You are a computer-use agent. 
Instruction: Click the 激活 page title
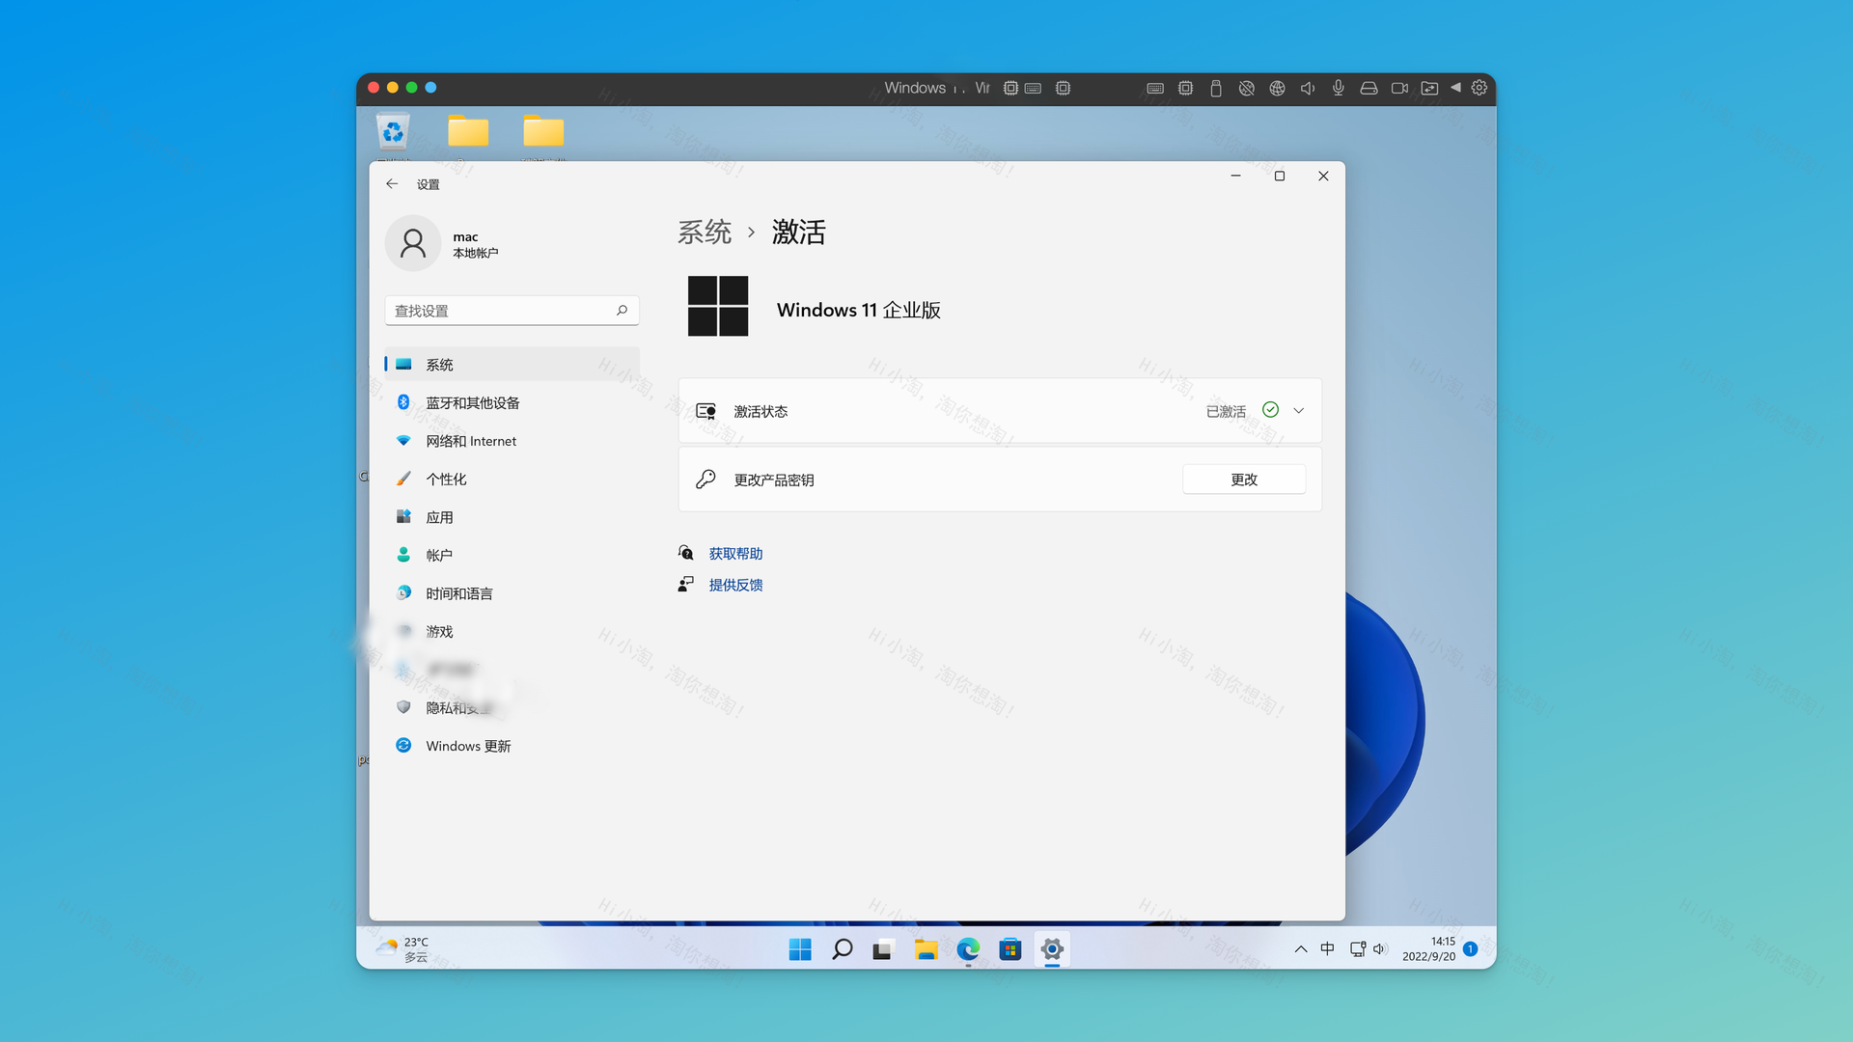pos(799,232)
